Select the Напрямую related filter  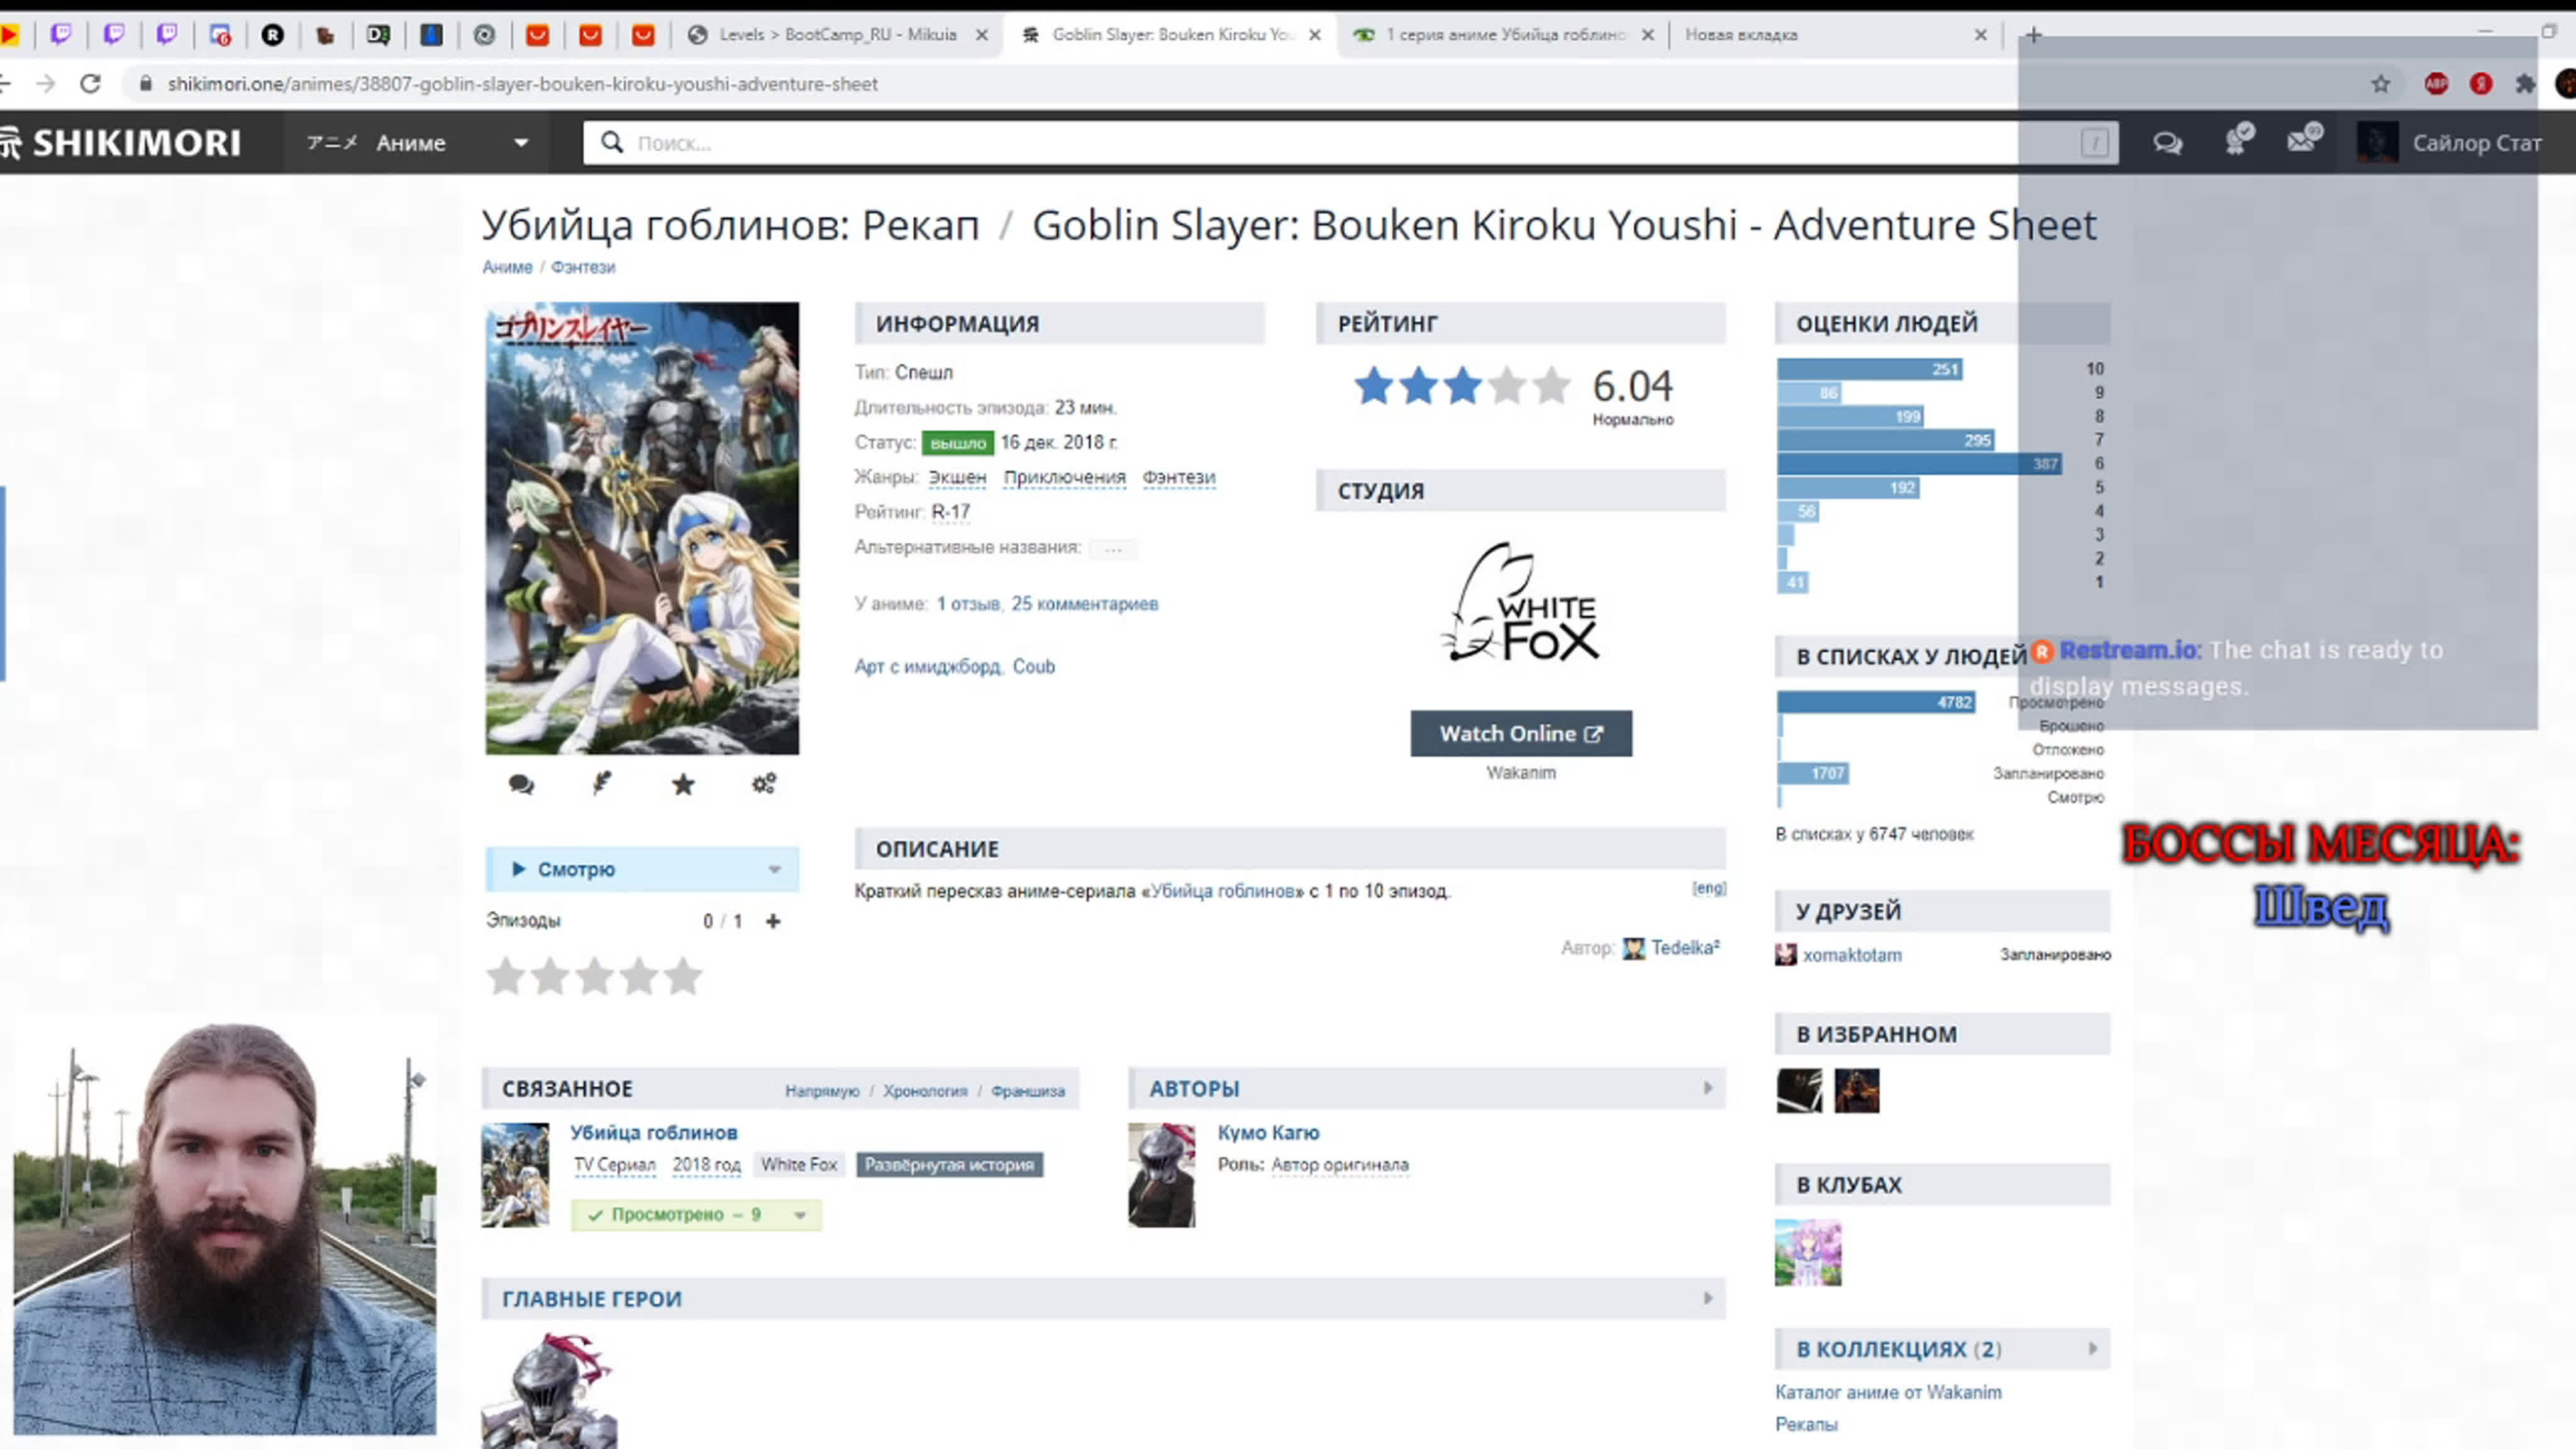tap(822, 1091)
